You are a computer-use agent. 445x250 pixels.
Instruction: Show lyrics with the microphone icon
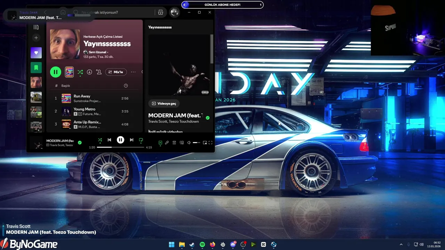167,142
